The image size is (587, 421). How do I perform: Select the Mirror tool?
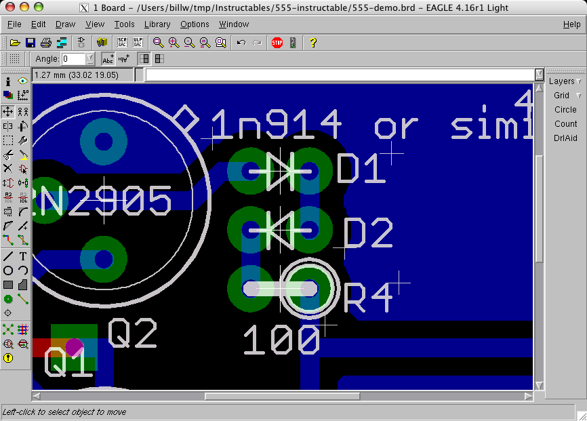(x=8, y=126)
